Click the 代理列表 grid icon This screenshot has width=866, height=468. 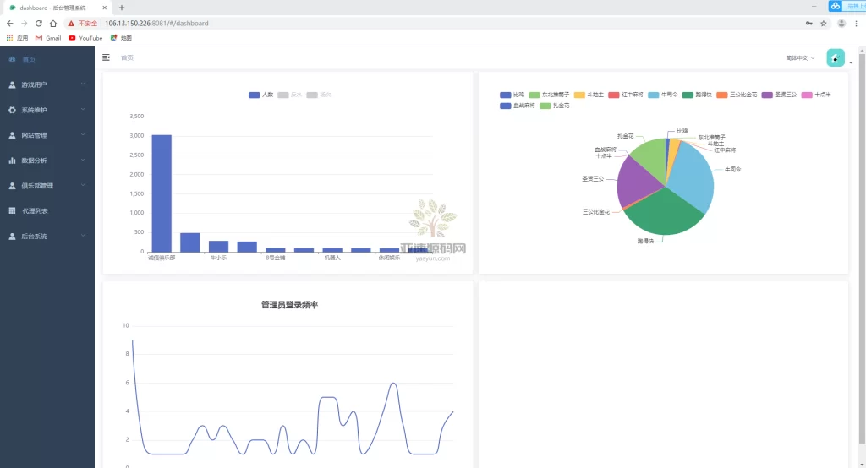(x=12, y=211)
